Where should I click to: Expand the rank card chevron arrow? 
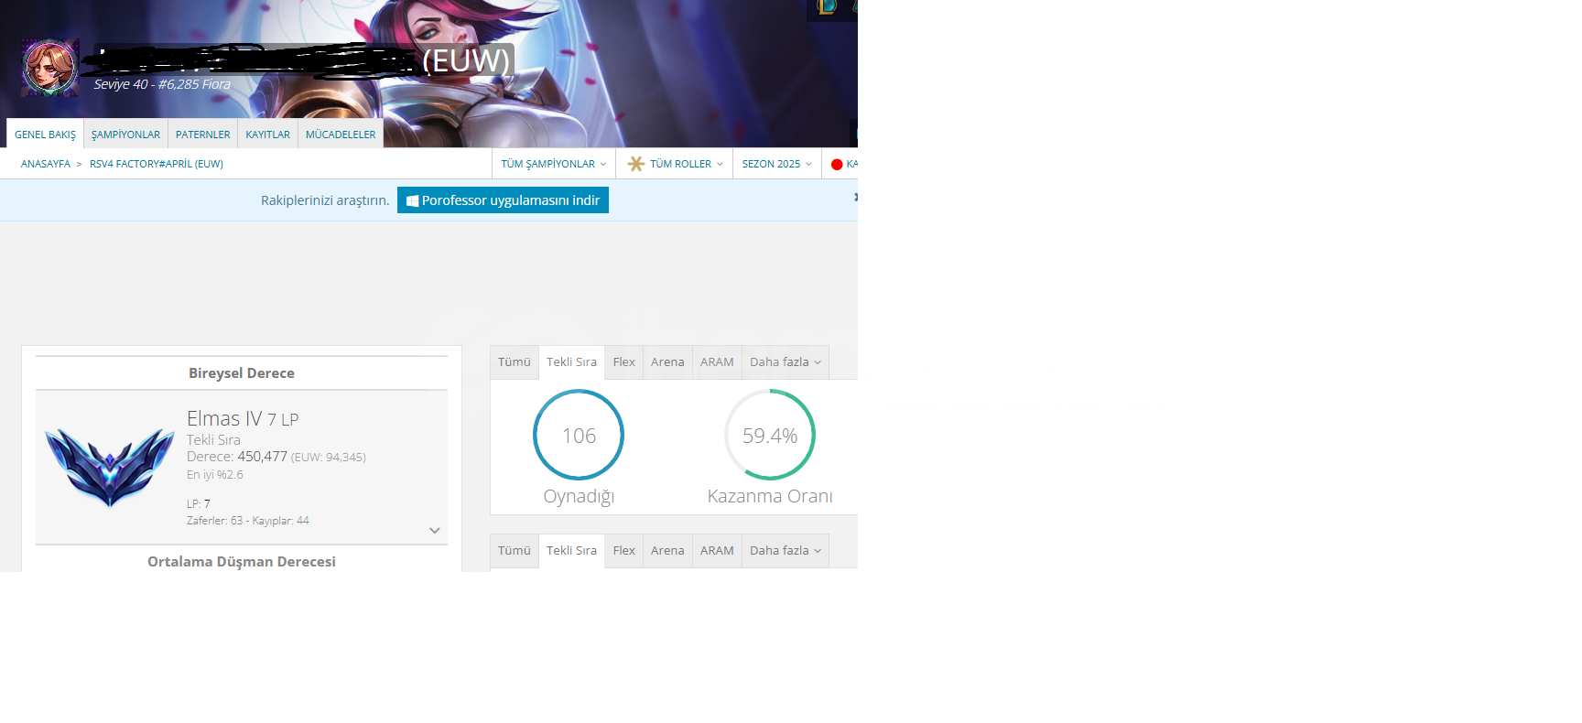click(x=435, y=531)
